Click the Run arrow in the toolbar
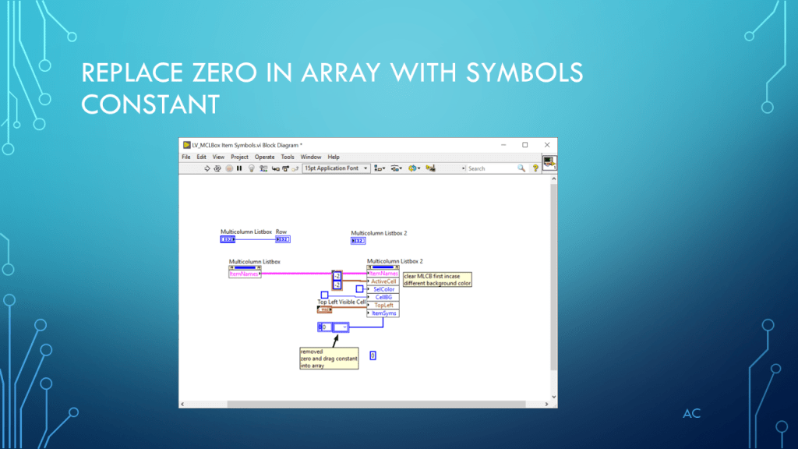This screenshot has width=798, height=449. [x=207, y=168]
